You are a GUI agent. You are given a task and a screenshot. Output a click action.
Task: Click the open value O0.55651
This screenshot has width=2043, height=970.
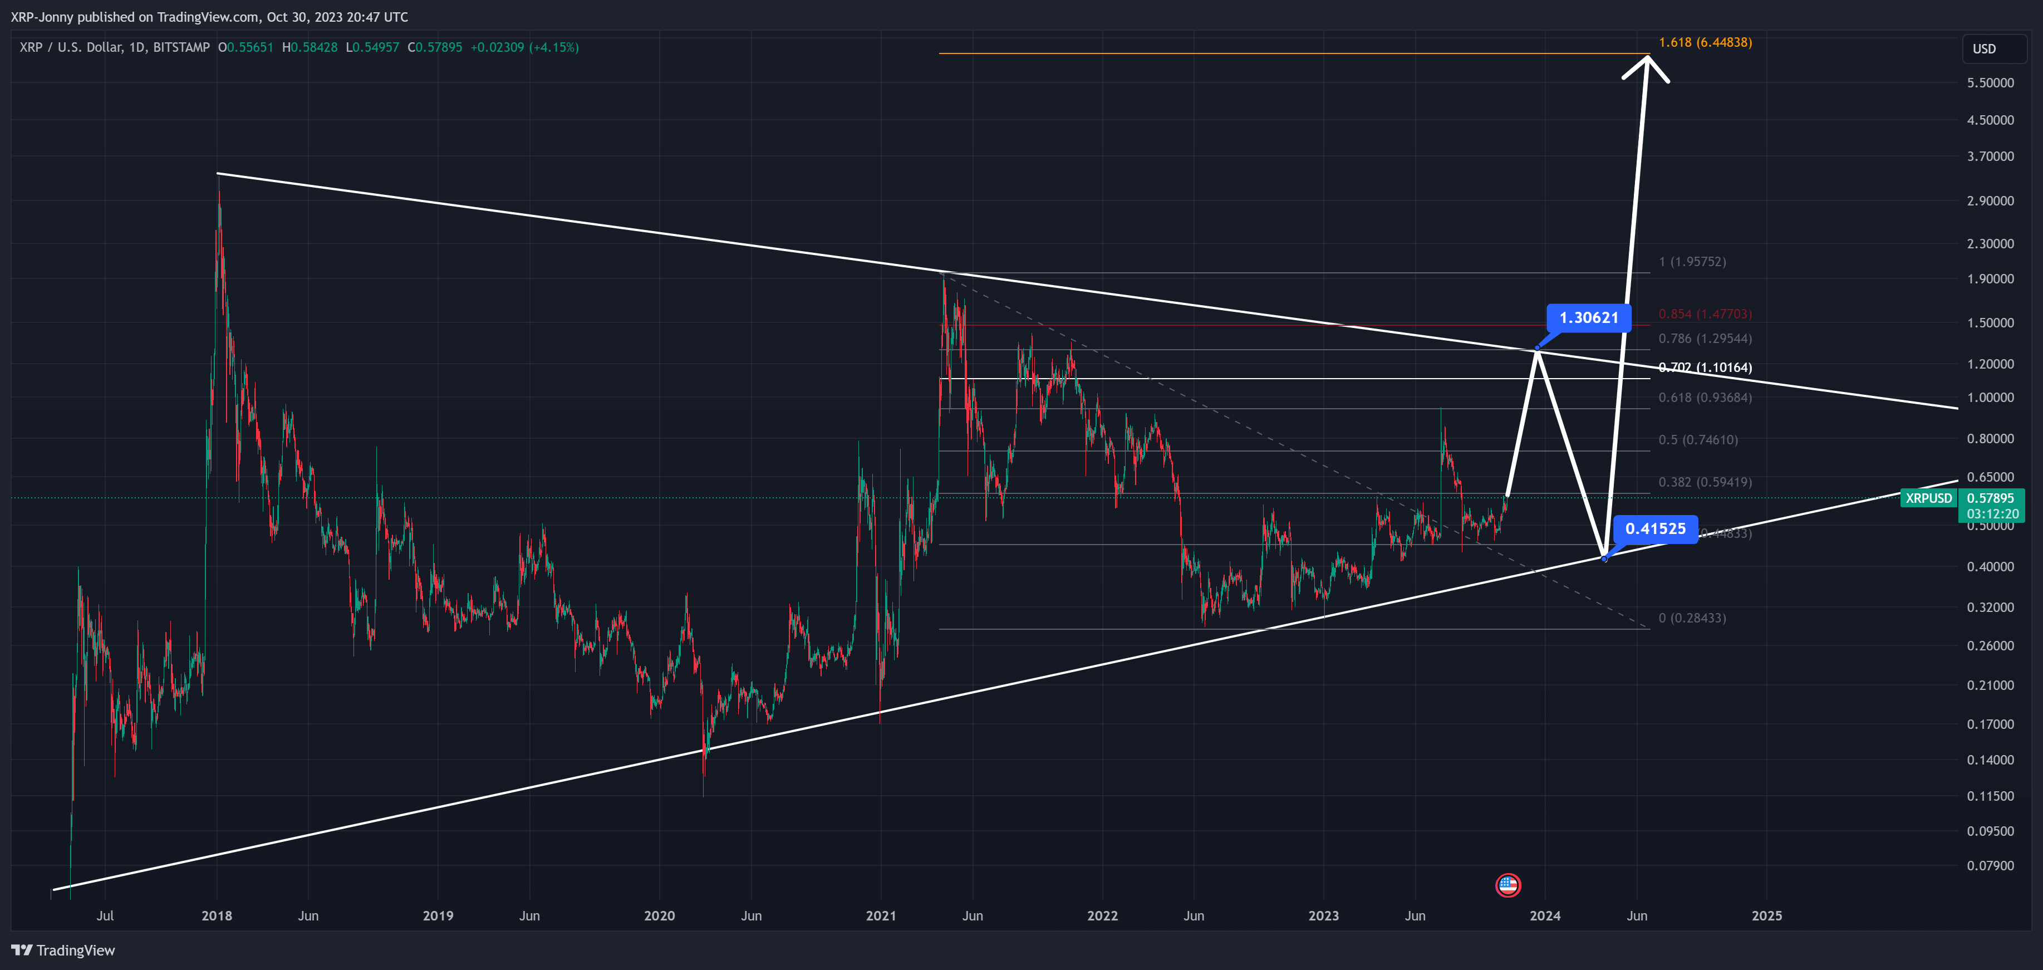point(246,47)
